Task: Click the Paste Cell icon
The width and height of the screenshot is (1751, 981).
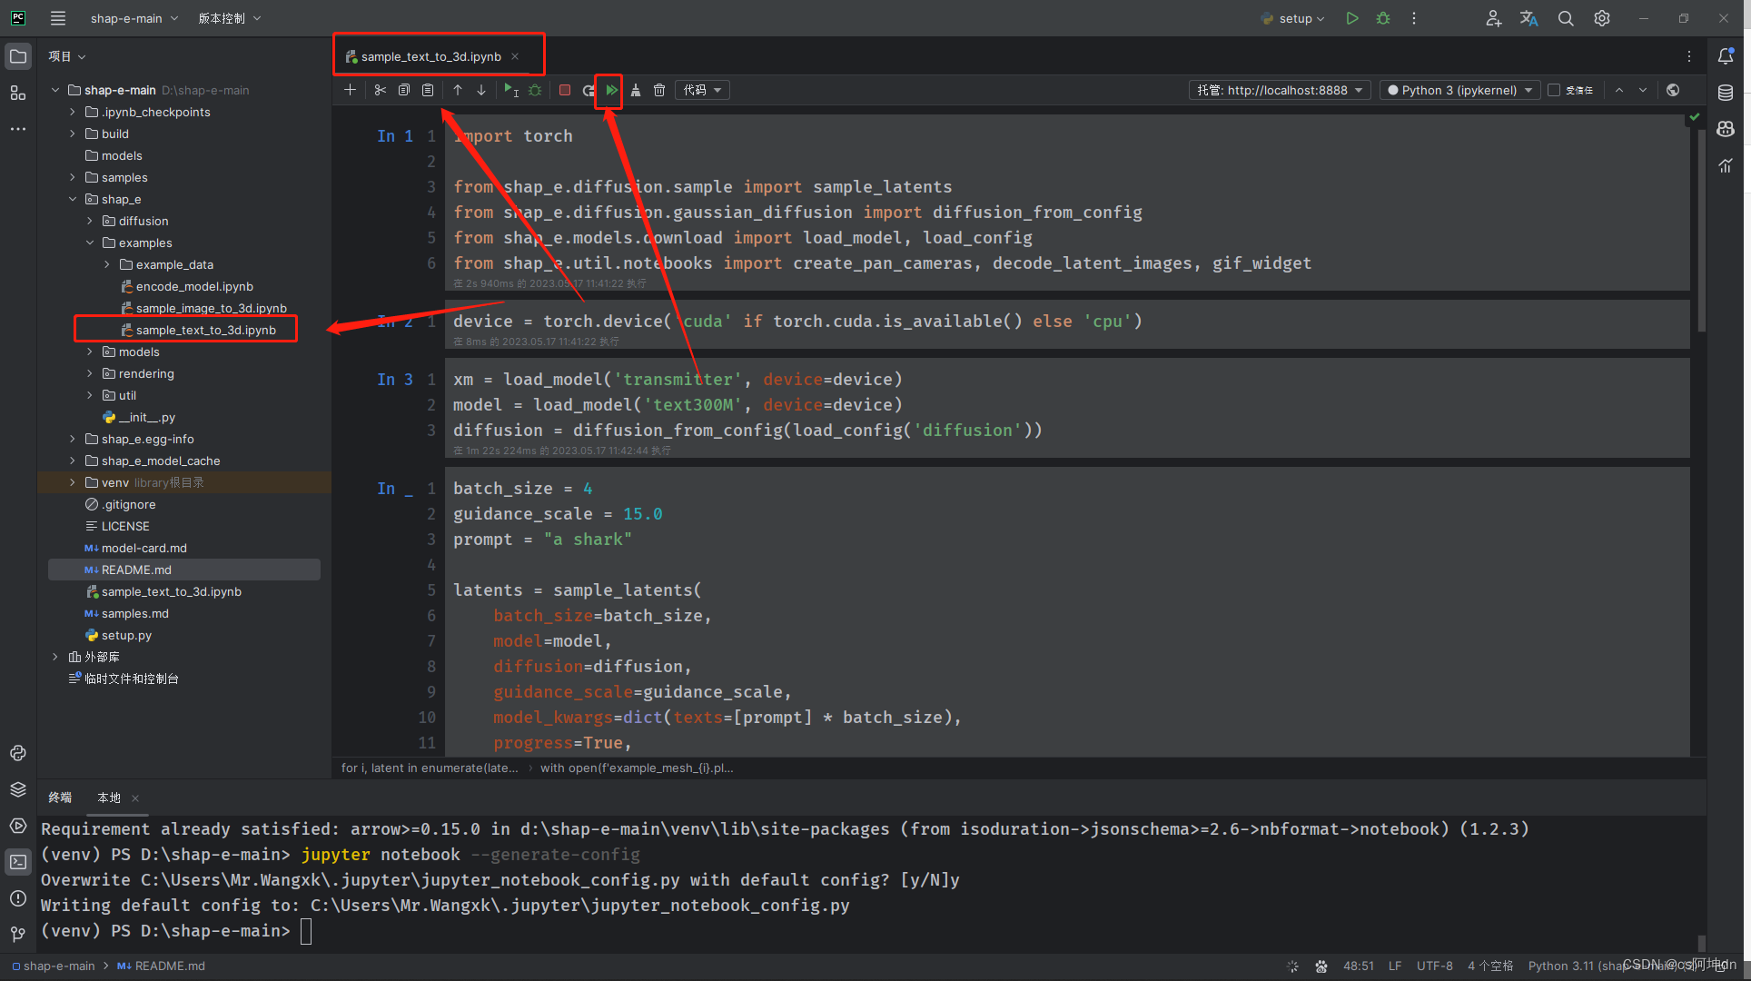Action: (x=428, y=90)
